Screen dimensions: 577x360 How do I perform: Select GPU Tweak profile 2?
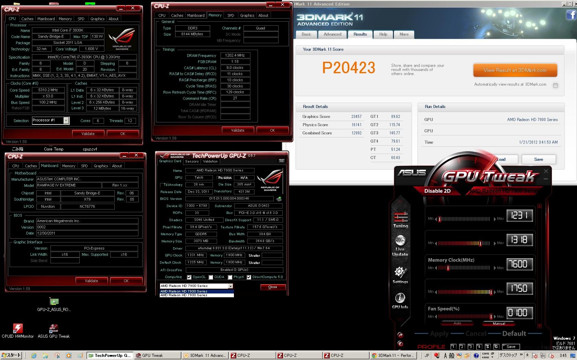coord(462,347)
